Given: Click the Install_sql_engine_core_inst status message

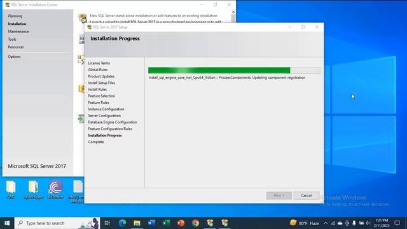Looking at the screenshot, I should 227,78.
